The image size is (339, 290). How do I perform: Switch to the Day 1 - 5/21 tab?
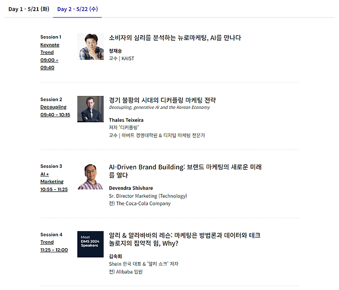pyautogui.click(x=28, y=9)
